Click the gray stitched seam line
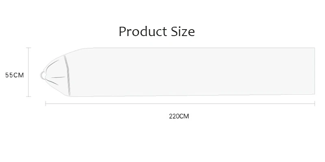Image resolution: width=325 pixels, height=162 pixels. tap(67, 75)
